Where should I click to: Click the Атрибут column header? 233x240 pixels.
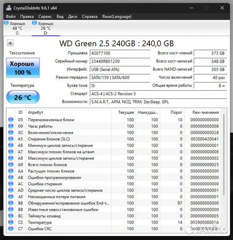(x=68, y=112)
